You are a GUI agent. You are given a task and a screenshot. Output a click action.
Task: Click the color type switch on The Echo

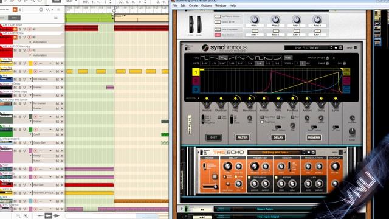coord(289,166)
